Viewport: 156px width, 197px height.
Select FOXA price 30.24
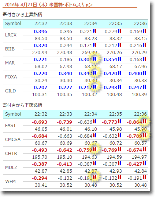click(41, 81)
